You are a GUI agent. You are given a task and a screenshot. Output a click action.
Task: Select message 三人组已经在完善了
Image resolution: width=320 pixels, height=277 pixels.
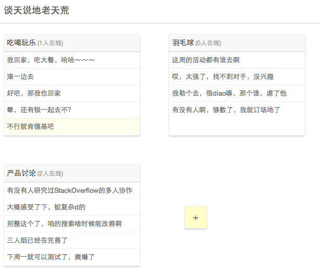[38, 241]
